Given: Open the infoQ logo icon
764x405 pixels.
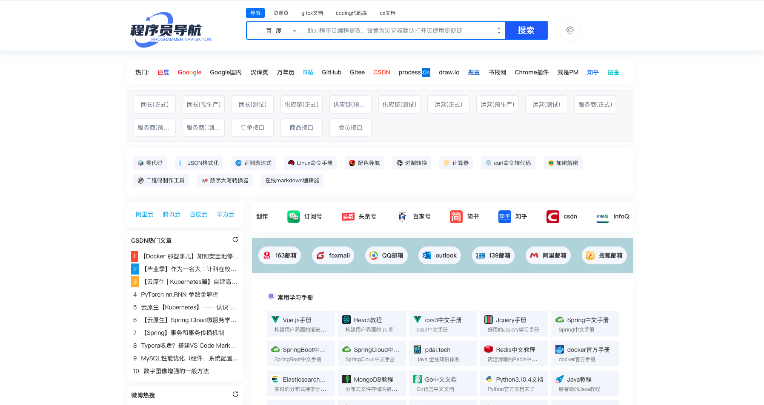Looking at the screenshot, I should (603, 216).
